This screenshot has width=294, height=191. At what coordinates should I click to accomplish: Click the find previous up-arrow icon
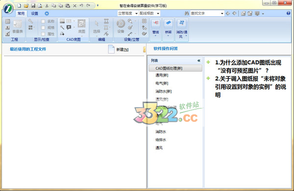pos(228,13)
